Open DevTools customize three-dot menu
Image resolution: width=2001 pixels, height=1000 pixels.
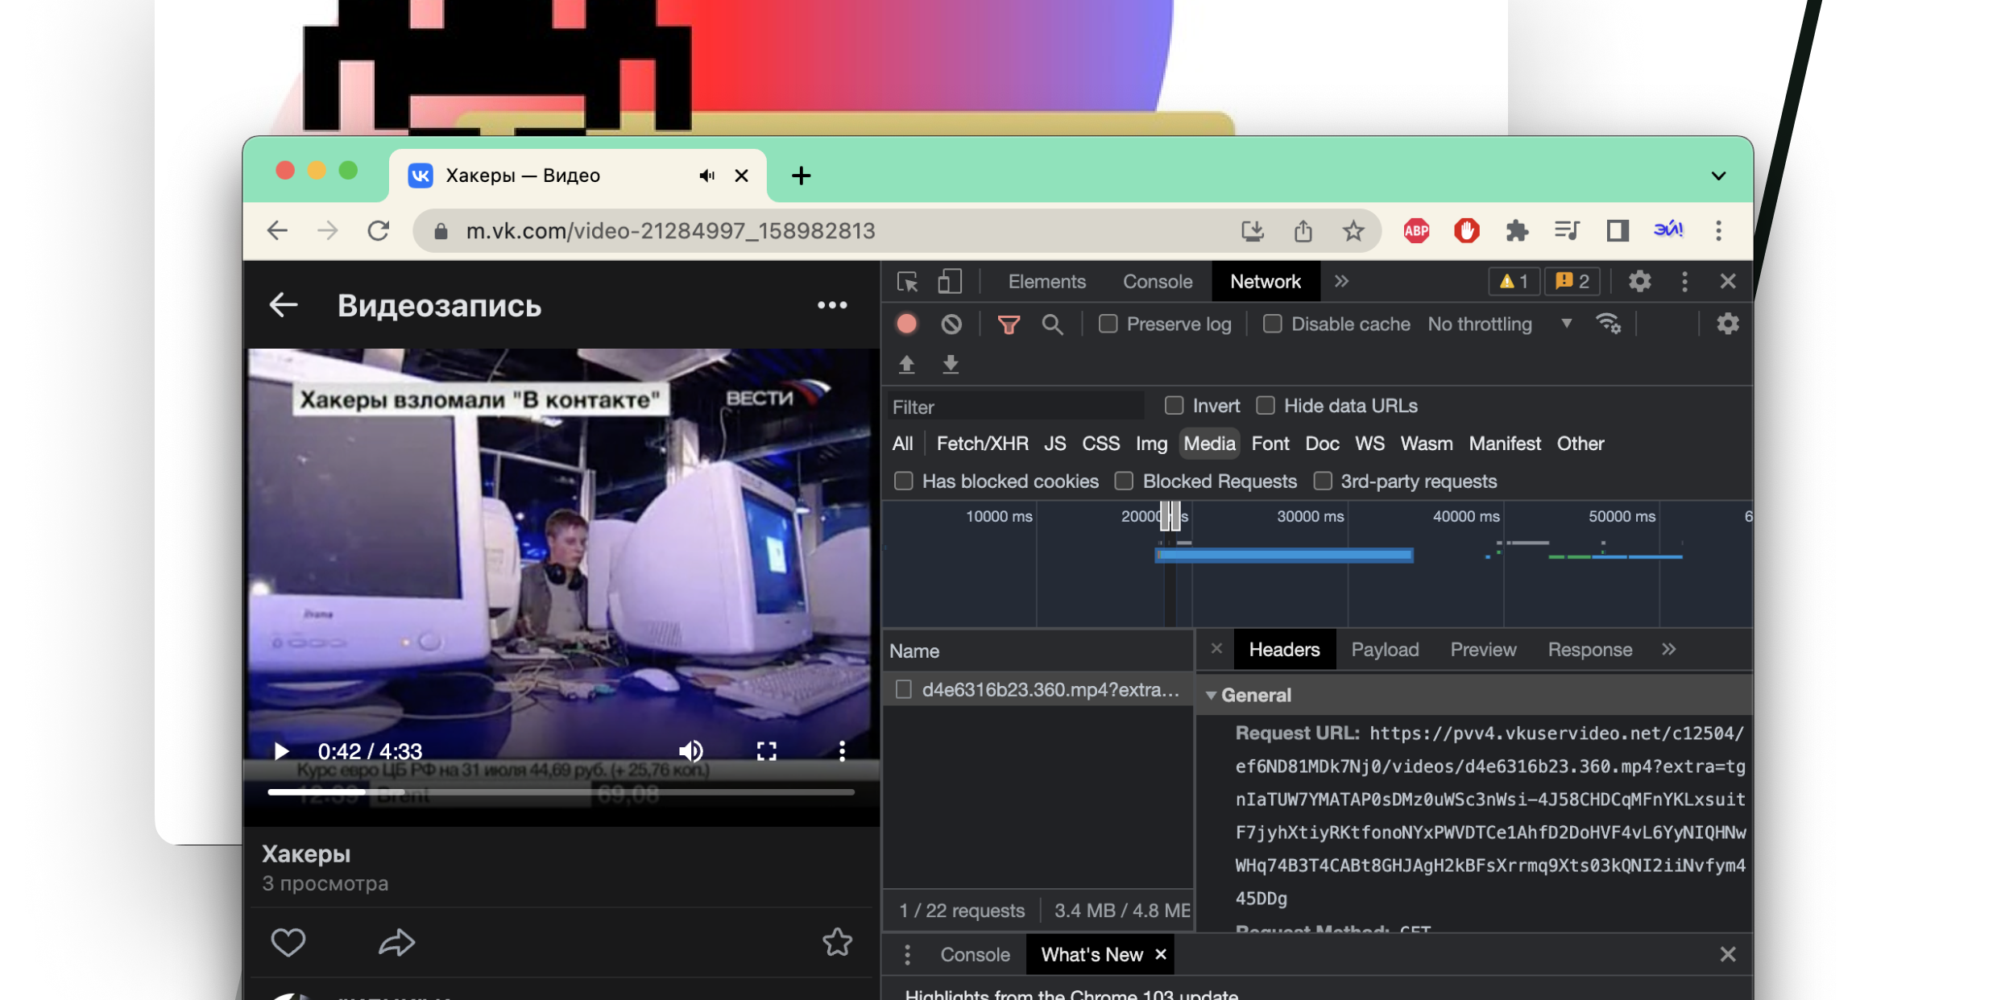pos(1684,282)
